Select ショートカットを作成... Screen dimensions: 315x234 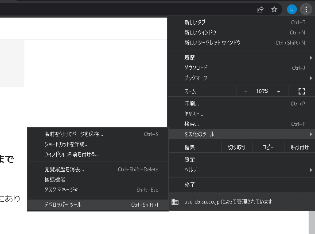97,144
